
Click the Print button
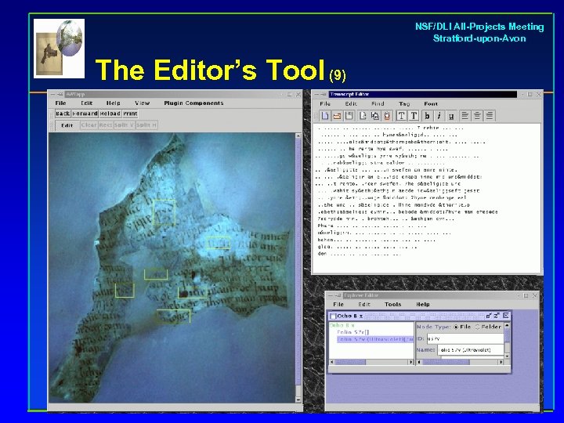130,114
